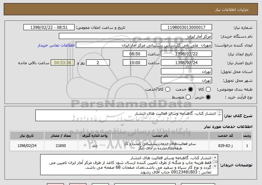Select the کالا/خدمت radio button
262x185 pixels.
(168, 89)
